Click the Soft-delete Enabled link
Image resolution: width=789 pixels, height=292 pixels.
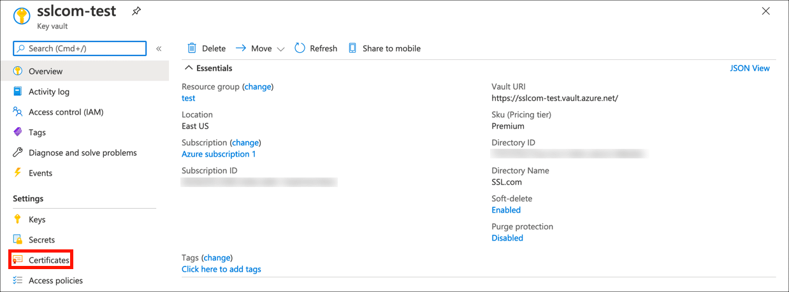click(x=506, y=210)
